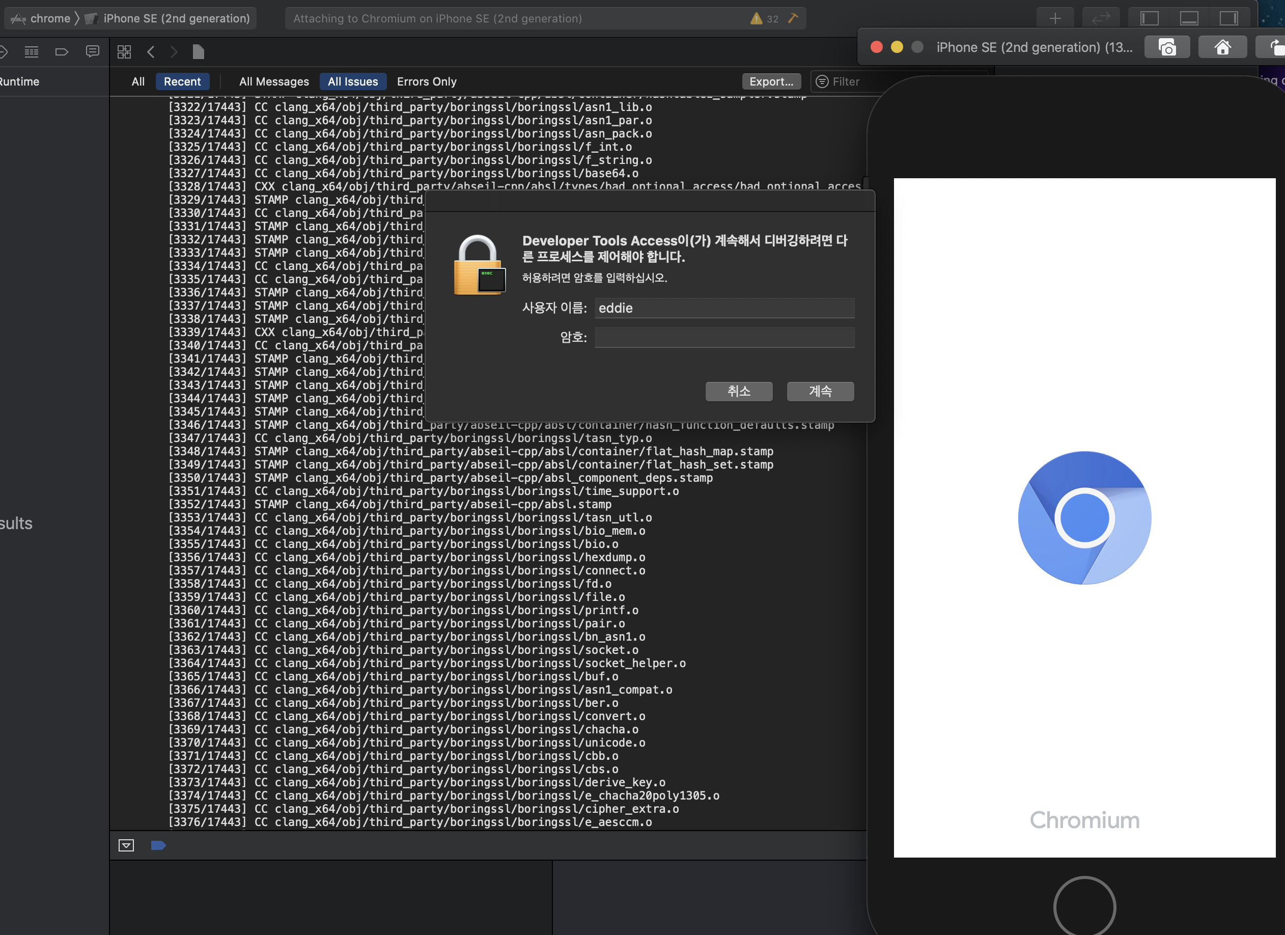Go forward with the right chevron
The image size is (1285, 935).
(x=174, y=52)
